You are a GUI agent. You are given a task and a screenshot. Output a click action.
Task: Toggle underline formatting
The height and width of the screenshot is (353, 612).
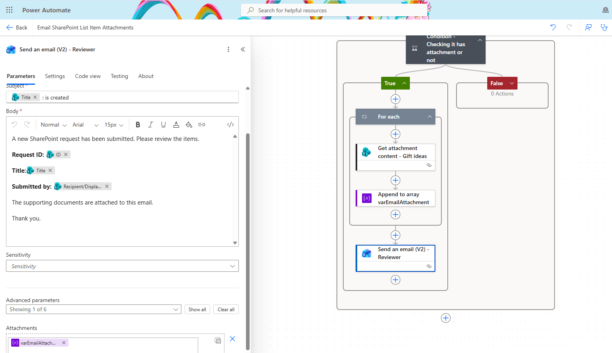click(163, 125)
